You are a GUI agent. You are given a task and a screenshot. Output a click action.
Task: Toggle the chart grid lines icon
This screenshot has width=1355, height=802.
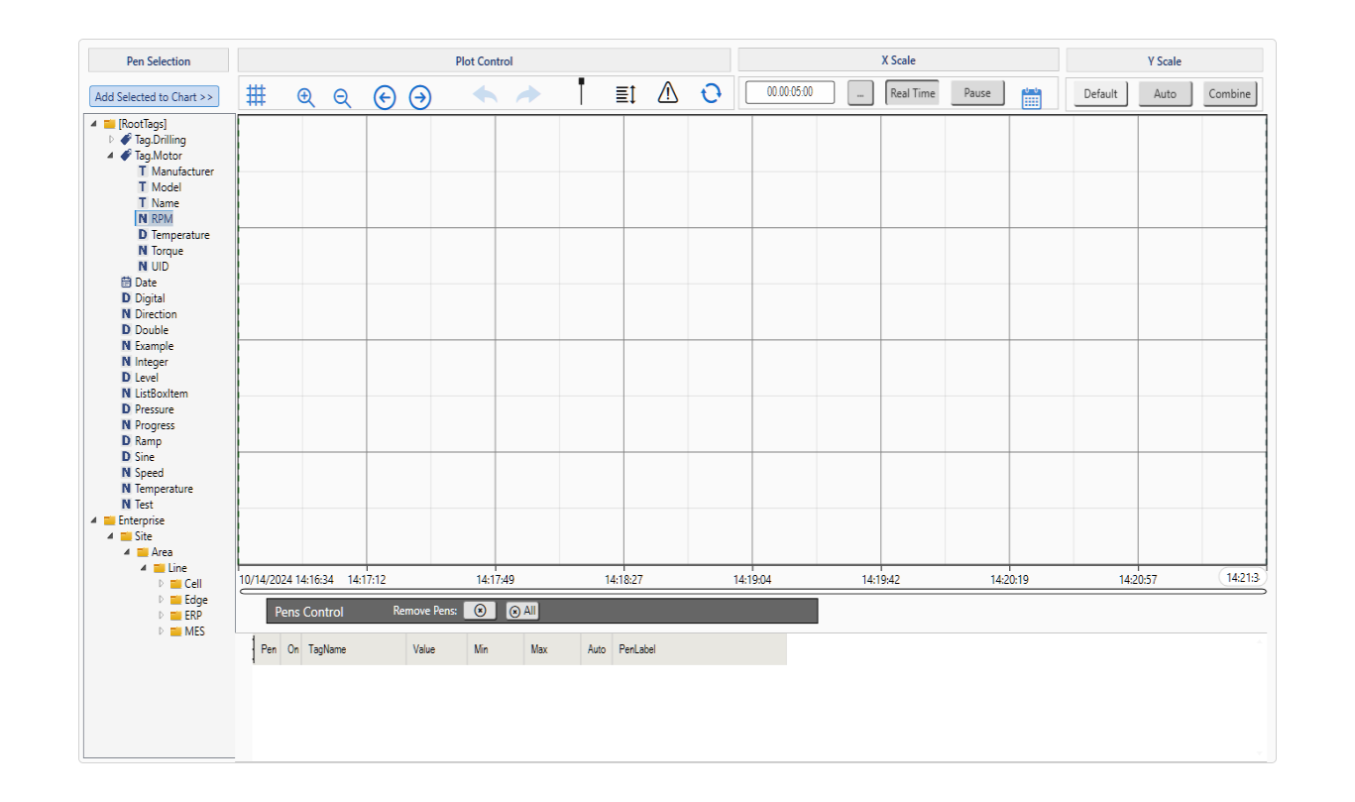(x=256, y=95)
